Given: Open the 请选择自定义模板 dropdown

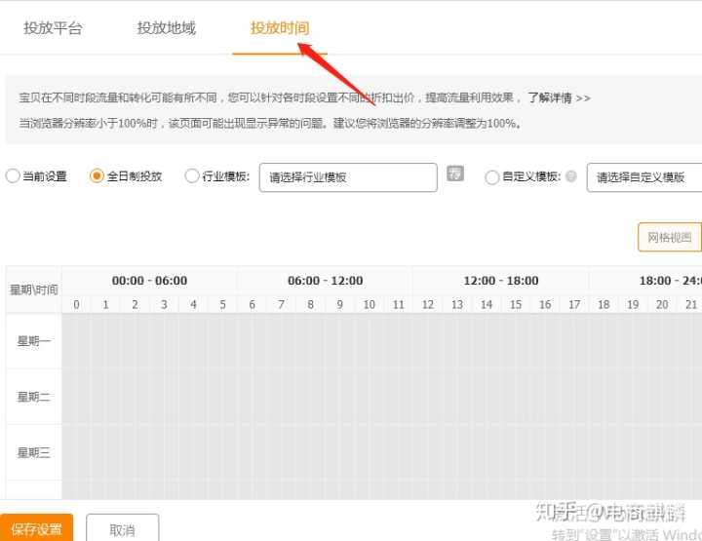Looking at the screenshot, I should pos(644,177).
